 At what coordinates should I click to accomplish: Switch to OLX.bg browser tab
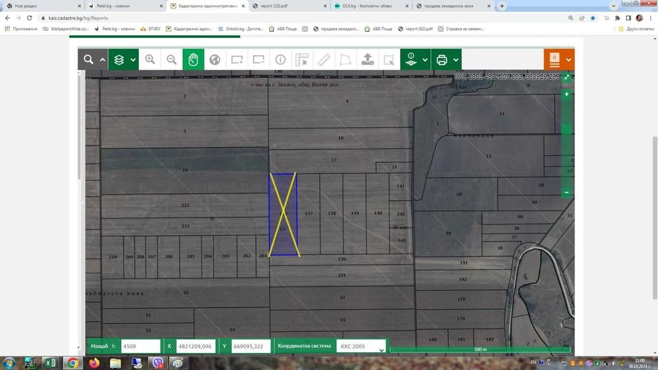pyautogui.click(x=370, y=6)
